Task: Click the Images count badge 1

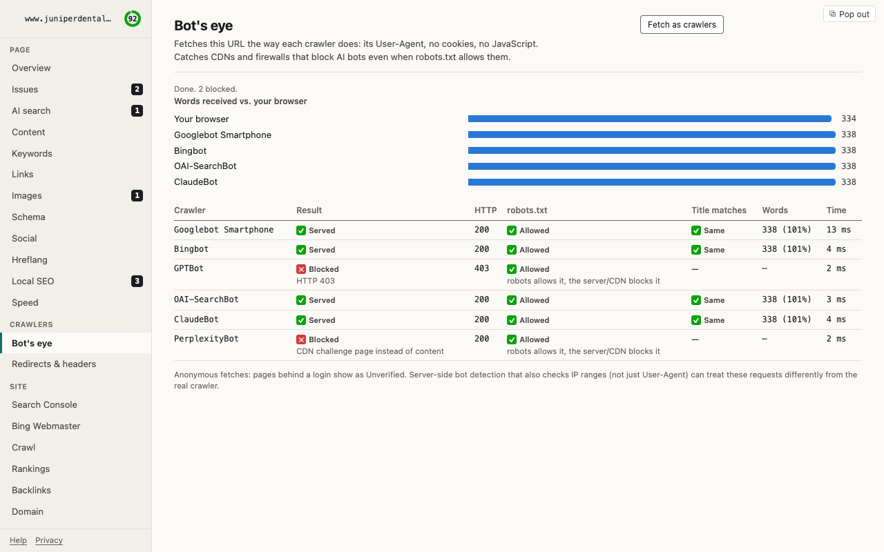Action: [x=137, y=195]
